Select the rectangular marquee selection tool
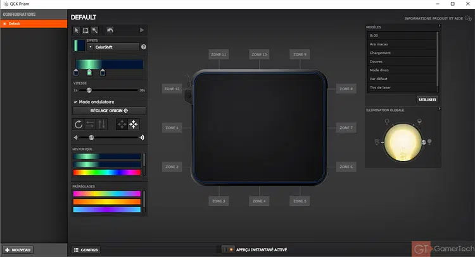 click(85, 30)
